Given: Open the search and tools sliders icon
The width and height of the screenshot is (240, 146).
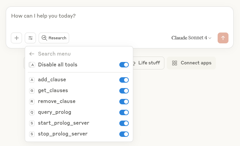Looking at the screenshot, I should click(30, 38).
